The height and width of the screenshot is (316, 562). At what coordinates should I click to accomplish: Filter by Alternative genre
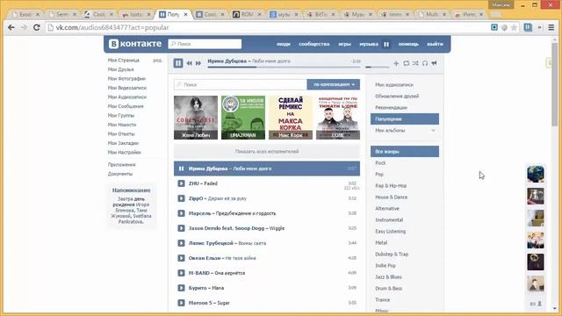[387, 209]
